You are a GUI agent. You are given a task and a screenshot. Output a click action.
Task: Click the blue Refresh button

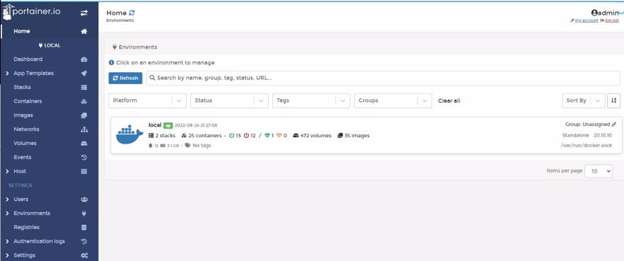click(126, 79)
